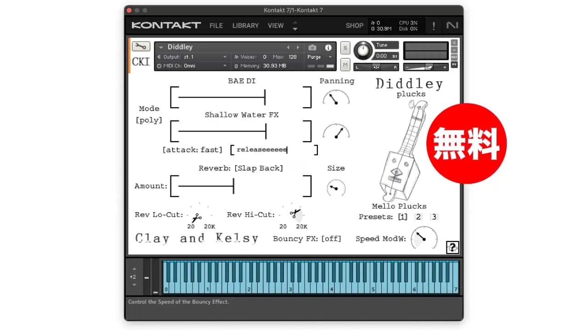
Task: Click the BAE DI volume slider
Action: click(x=241, y=97)
